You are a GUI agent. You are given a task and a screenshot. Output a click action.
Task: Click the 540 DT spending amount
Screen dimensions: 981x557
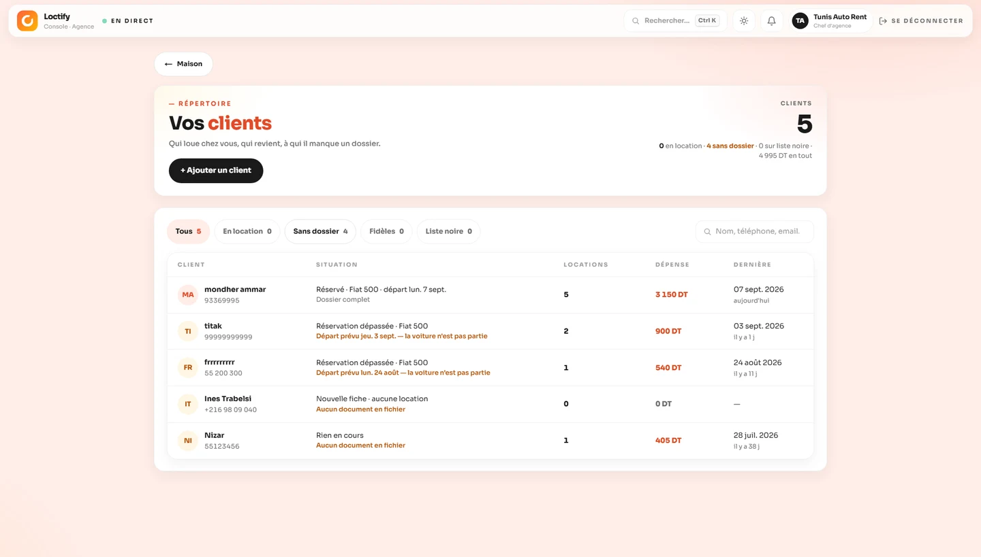tap(668, 368)
